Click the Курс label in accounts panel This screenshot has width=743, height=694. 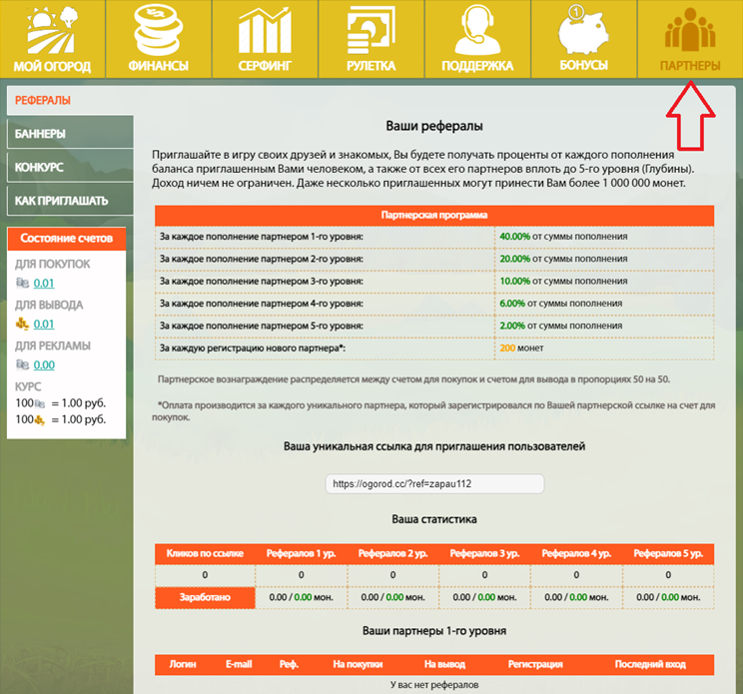coord(28,386)
